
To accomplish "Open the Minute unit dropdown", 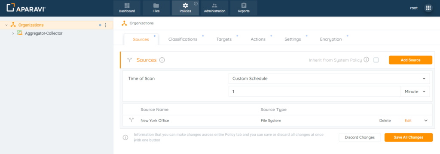I will pos(416,92).
